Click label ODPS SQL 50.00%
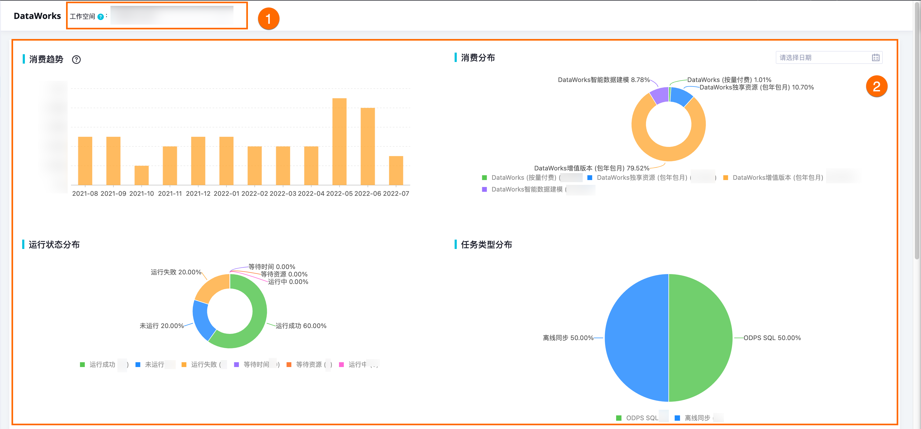Screen dimensions: 921x429 click(772, 338)
